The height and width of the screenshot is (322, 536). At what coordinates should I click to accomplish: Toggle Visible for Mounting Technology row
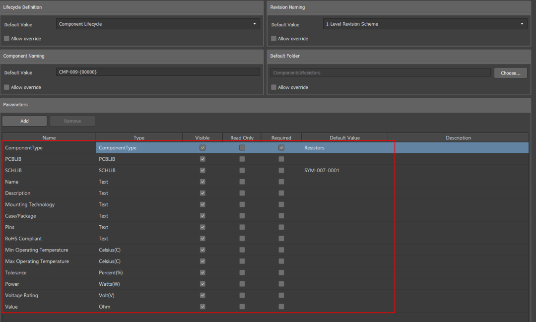202,204
